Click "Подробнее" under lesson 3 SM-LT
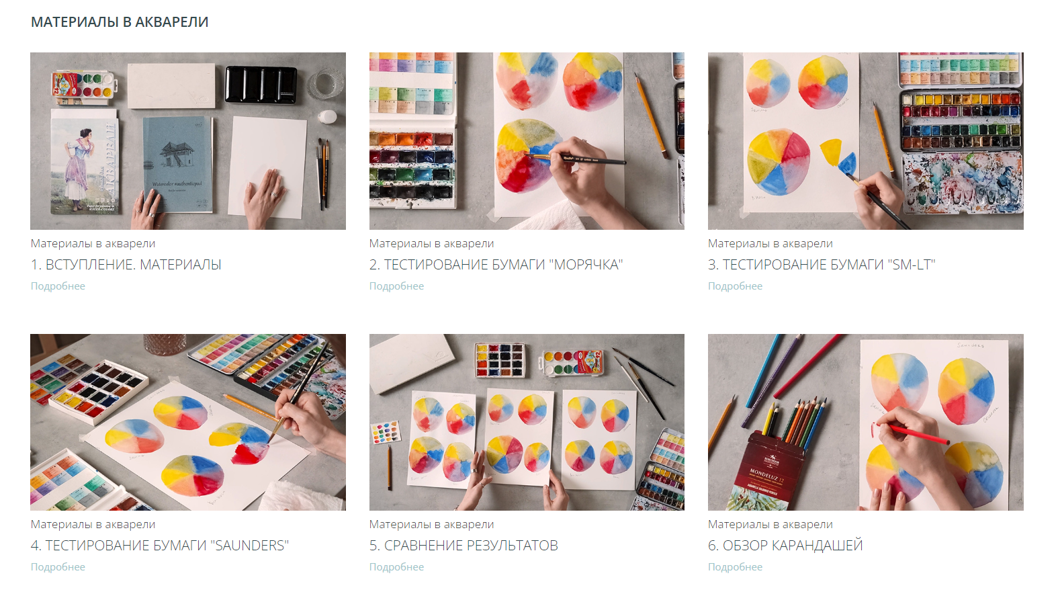This screenshot has width=1060, height=594. tap(735, 286)
